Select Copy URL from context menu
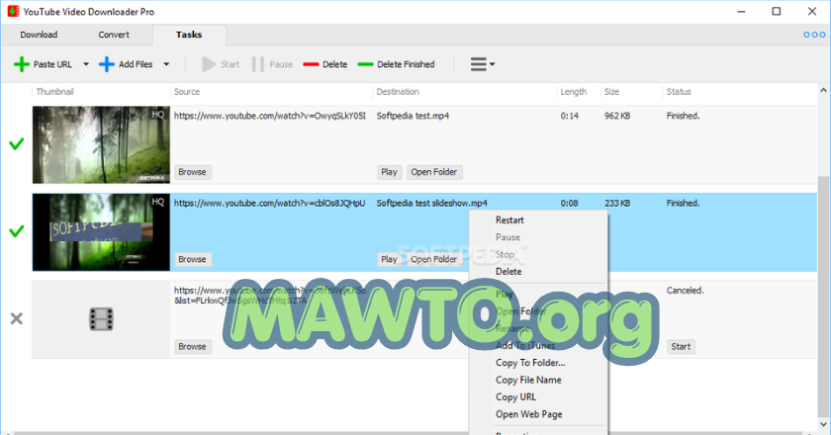This screenshot has width=831, height=435. pos(515,396)
